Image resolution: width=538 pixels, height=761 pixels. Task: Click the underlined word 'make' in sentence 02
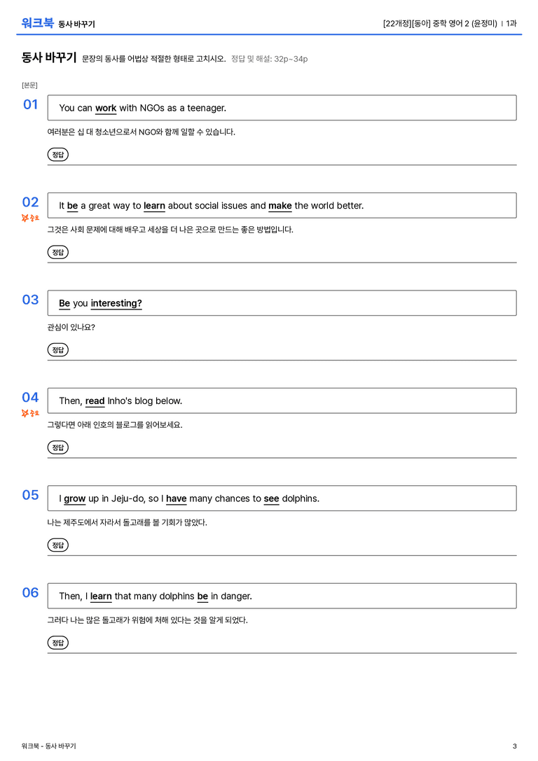(x=280, y=206)
